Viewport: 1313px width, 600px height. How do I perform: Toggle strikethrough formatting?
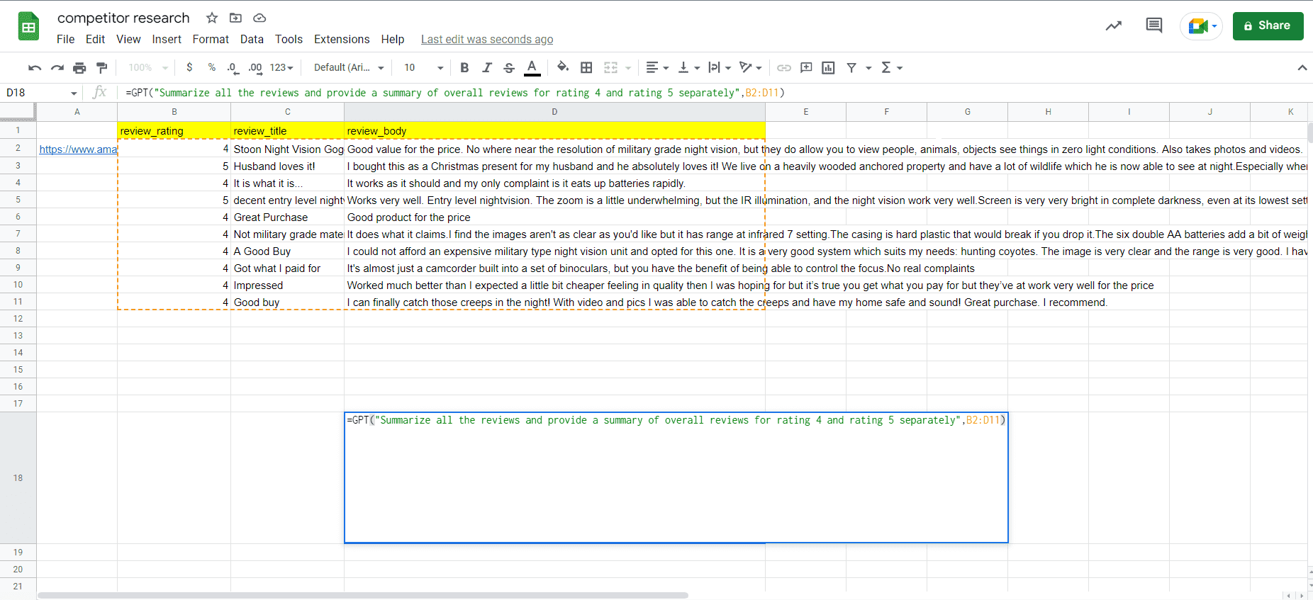(x=509, y=68)
